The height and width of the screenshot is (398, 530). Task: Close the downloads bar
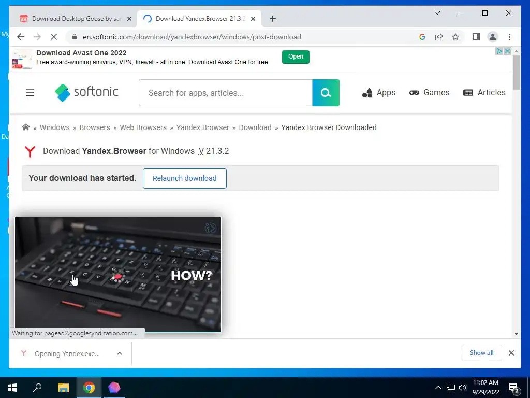point(511,353)
